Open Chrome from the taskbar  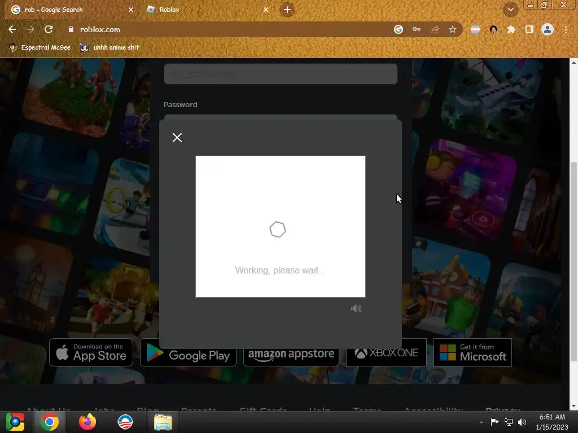pos(50,422)
